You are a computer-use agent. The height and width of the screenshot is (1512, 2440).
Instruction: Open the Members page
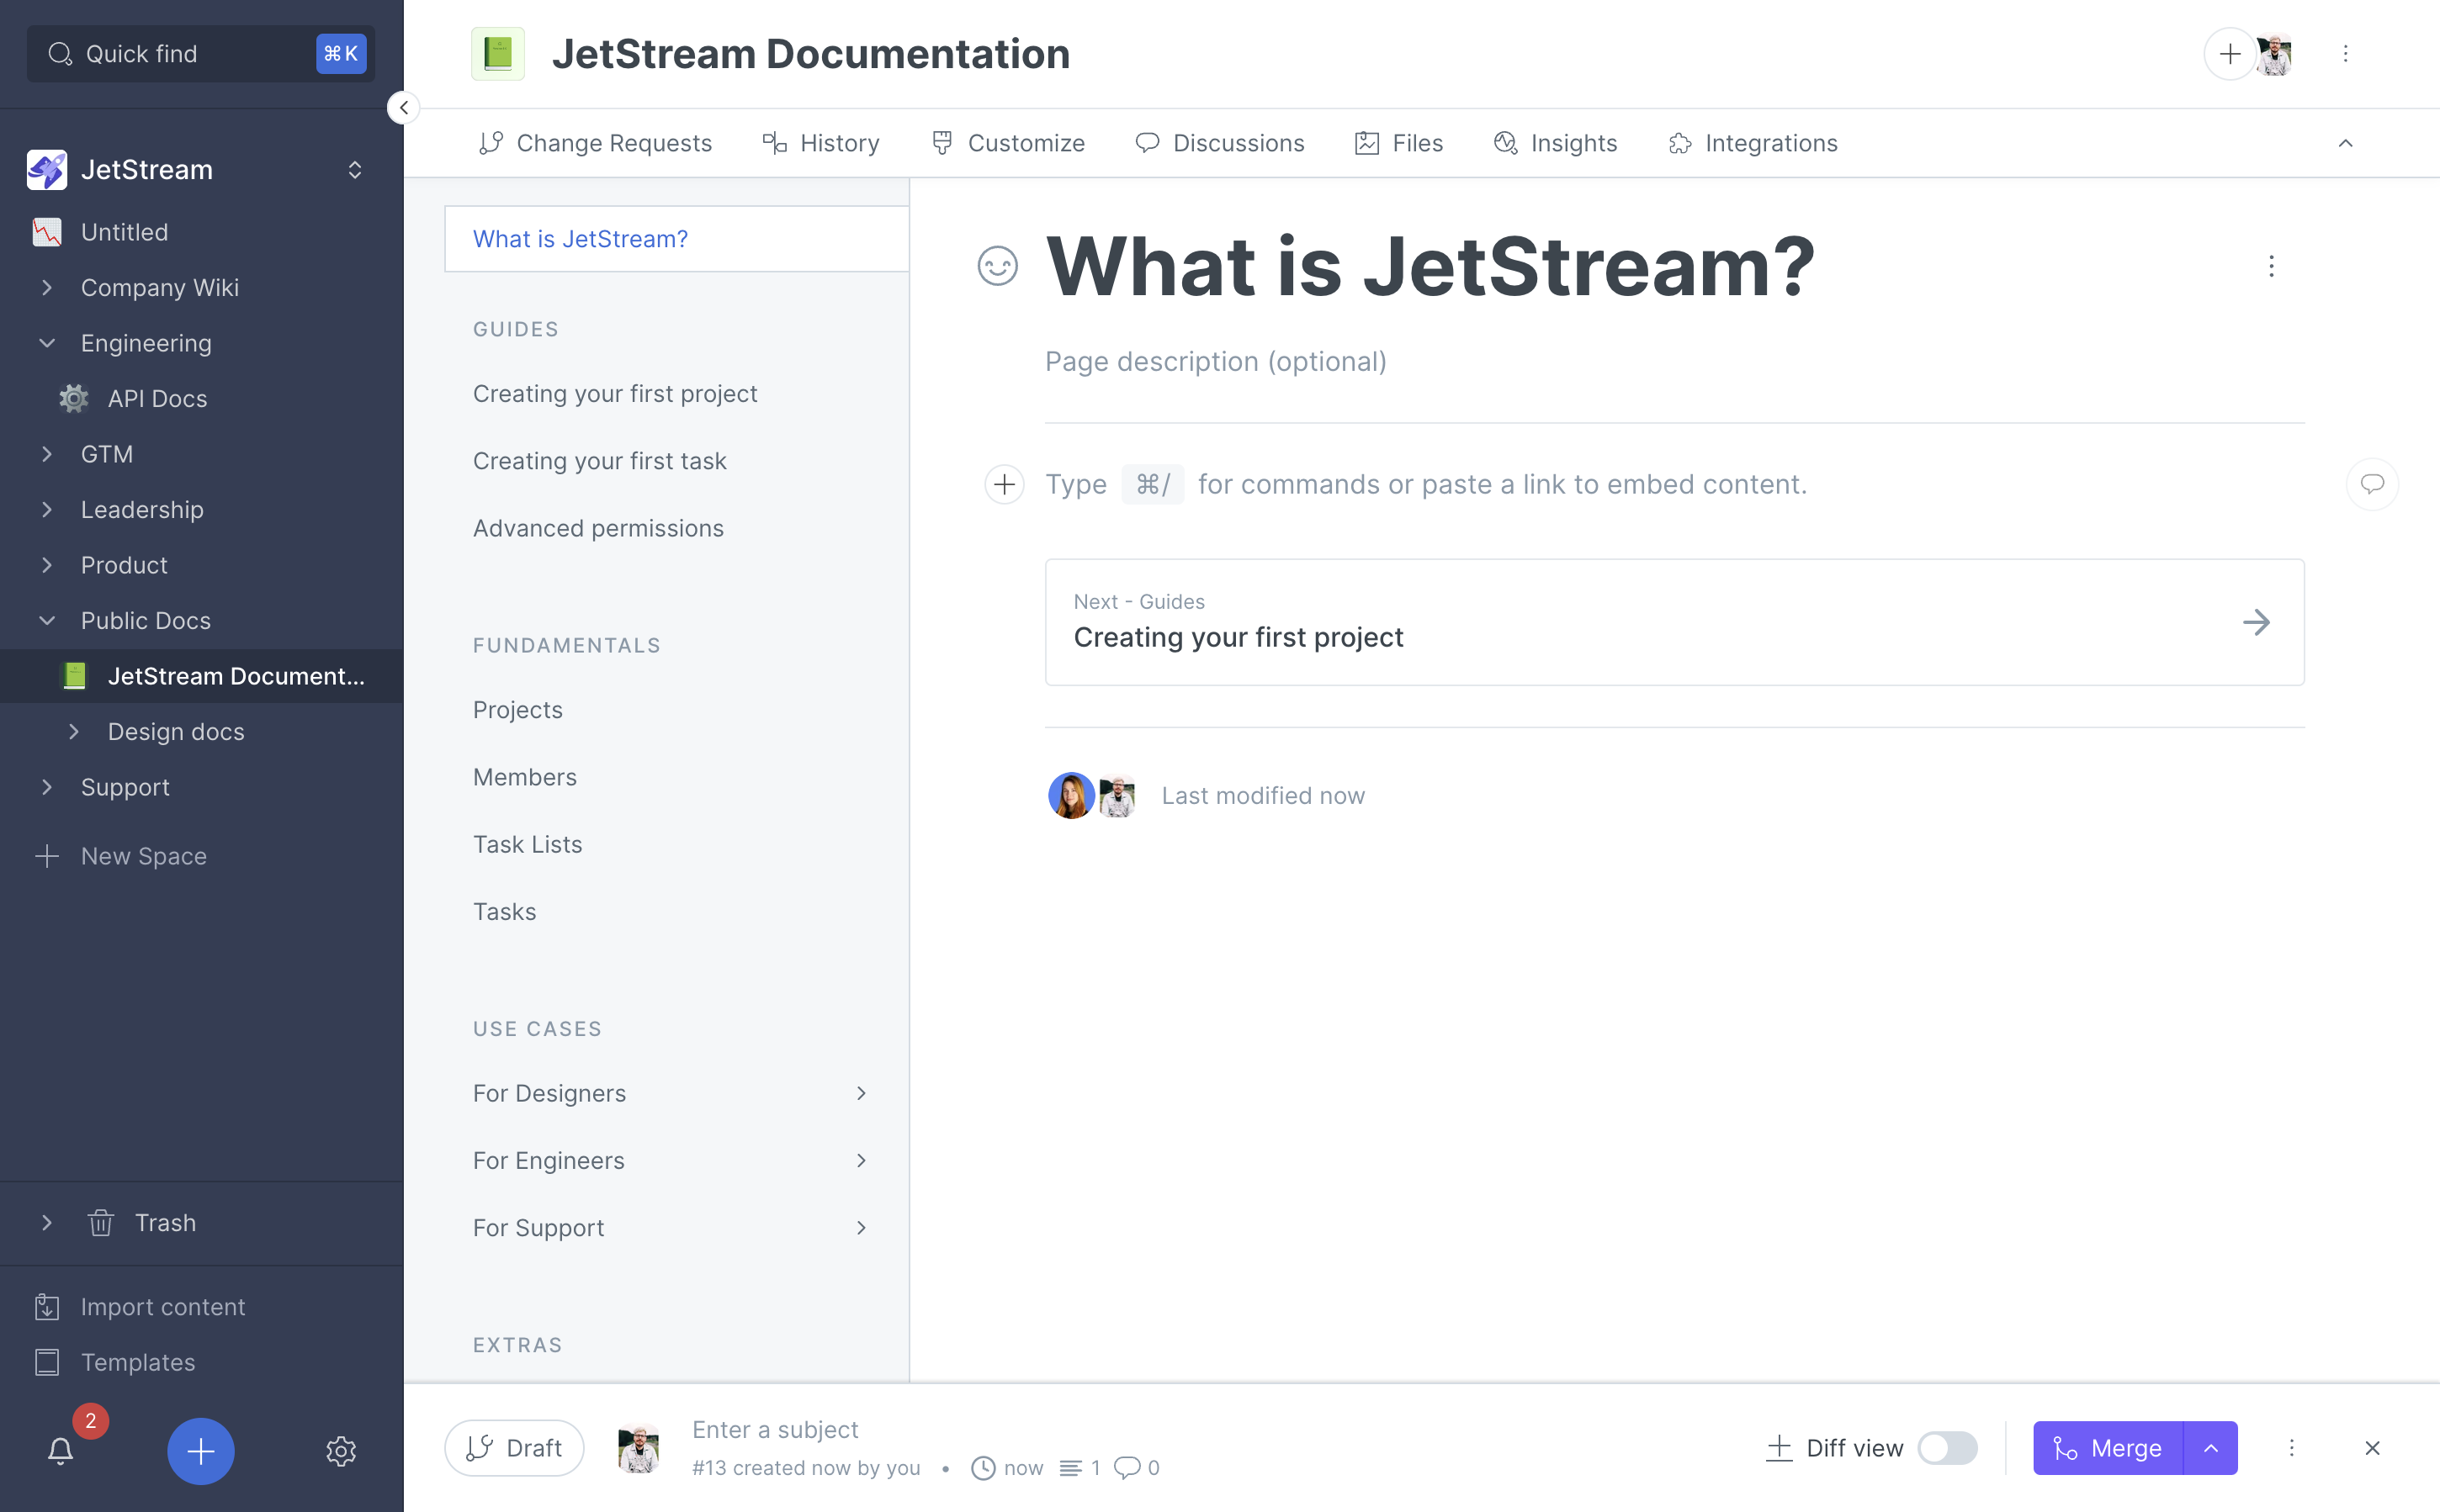pos(524,777)
